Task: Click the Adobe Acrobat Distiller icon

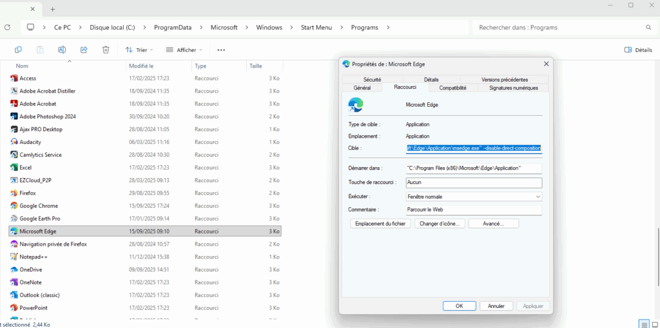Action: [x=14, y=91]
